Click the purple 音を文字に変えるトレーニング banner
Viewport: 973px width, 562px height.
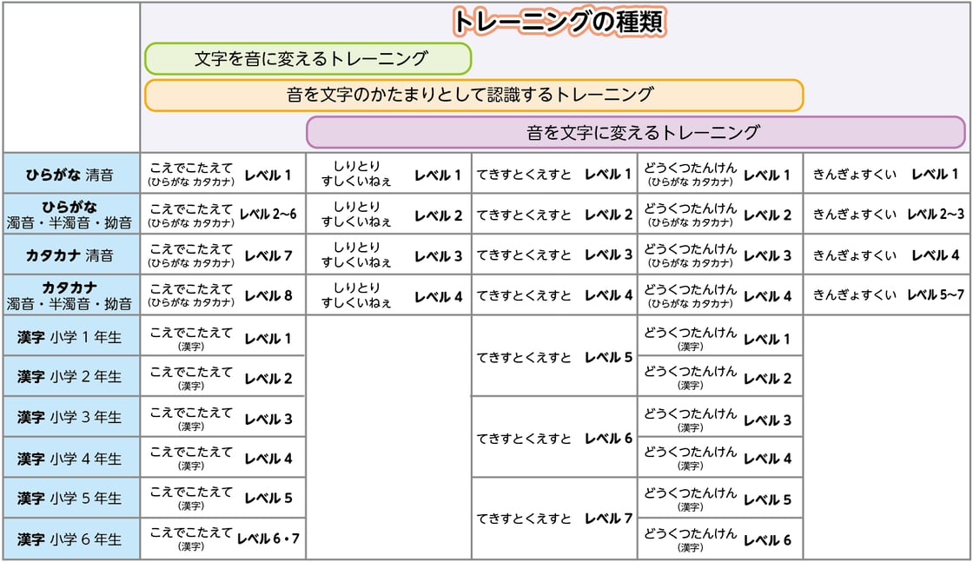click(636, 132)
